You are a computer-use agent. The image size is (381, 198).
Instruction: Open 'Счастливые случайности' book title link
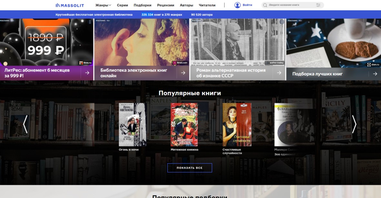point(232,151)
